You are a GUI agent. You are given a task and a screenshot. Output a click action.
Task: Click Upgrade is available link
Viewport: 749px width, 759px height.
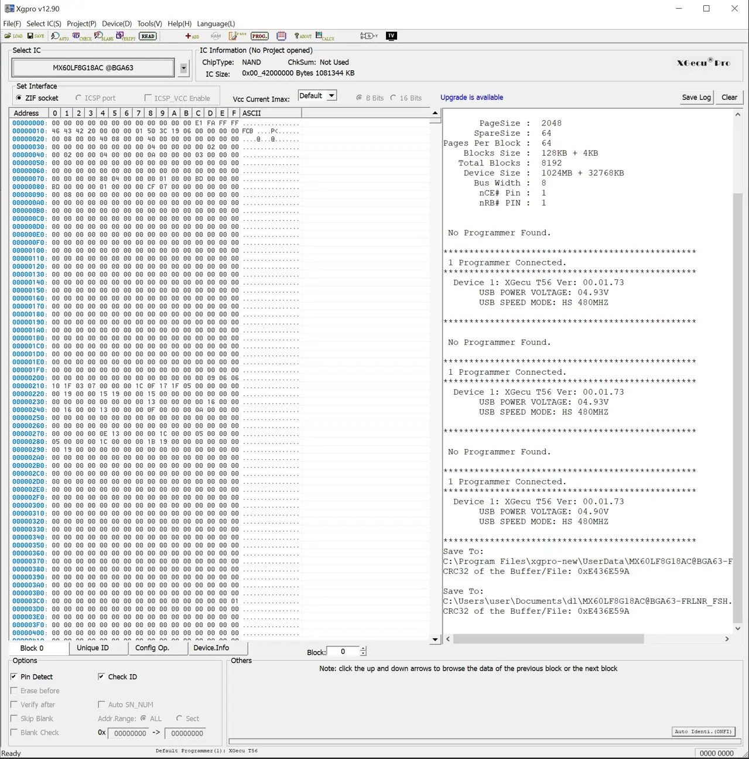click(471, 97)
